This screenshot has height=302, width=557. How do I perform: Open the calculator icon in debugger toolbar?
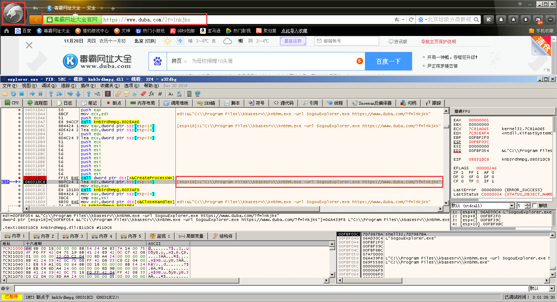click(x=189, y=94)
